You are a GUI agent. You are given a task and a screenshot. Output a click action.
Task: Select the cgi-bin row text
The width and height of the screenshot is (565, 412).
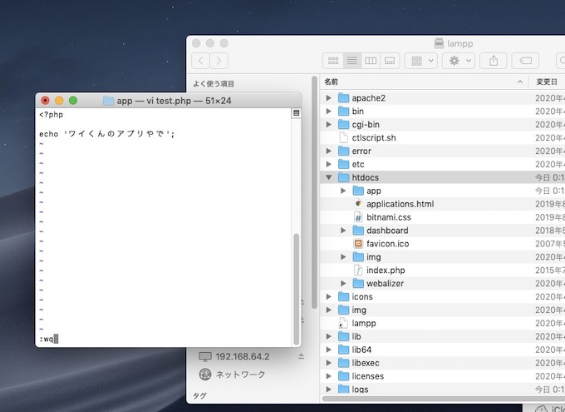point(366,125)
